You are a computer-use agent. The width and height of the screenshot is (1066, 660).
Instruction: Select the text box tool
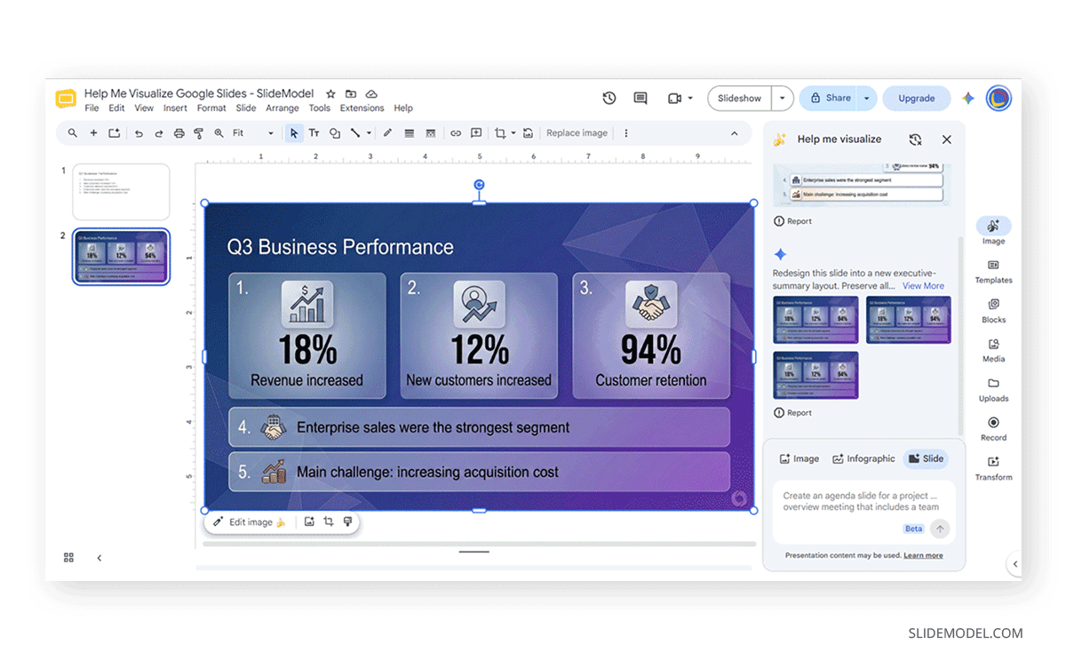click(314, 133)
